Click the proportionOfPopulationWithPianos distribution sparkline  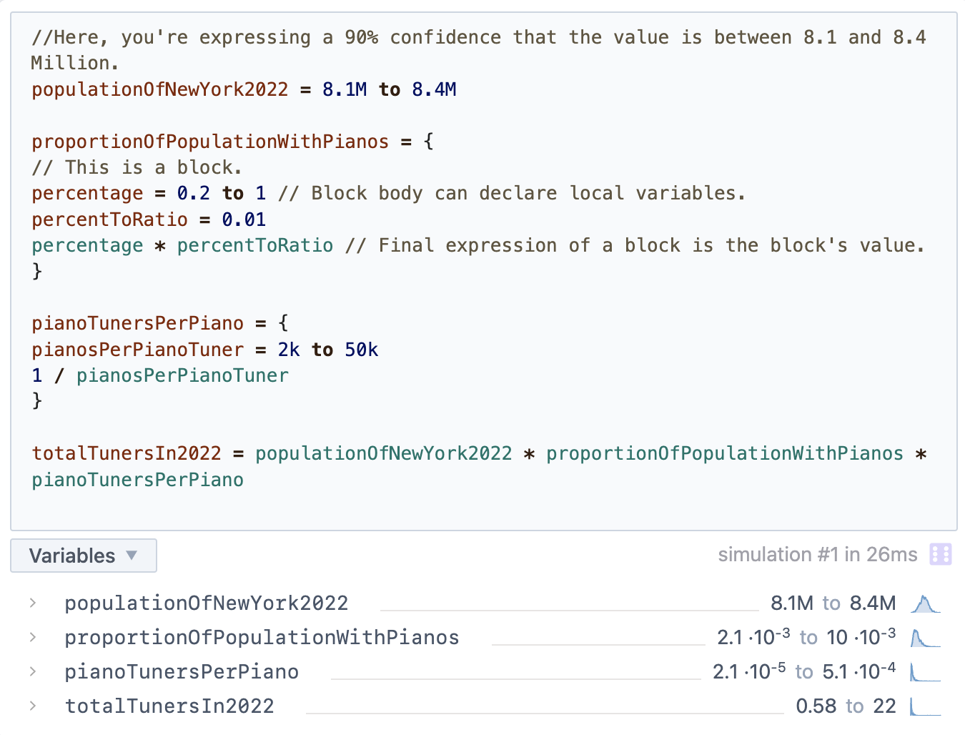(x=925, y=638)
